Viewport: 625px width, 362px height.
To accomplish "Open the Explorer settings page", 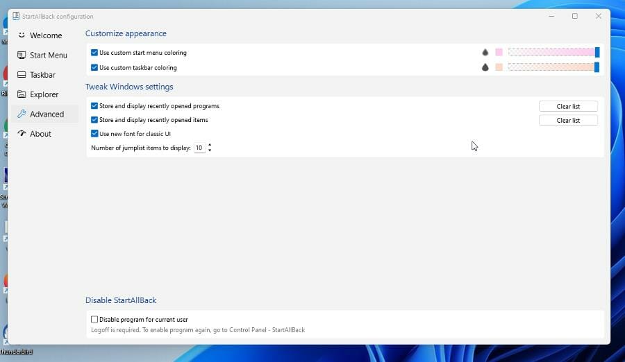I will click(x=44, y=94).
